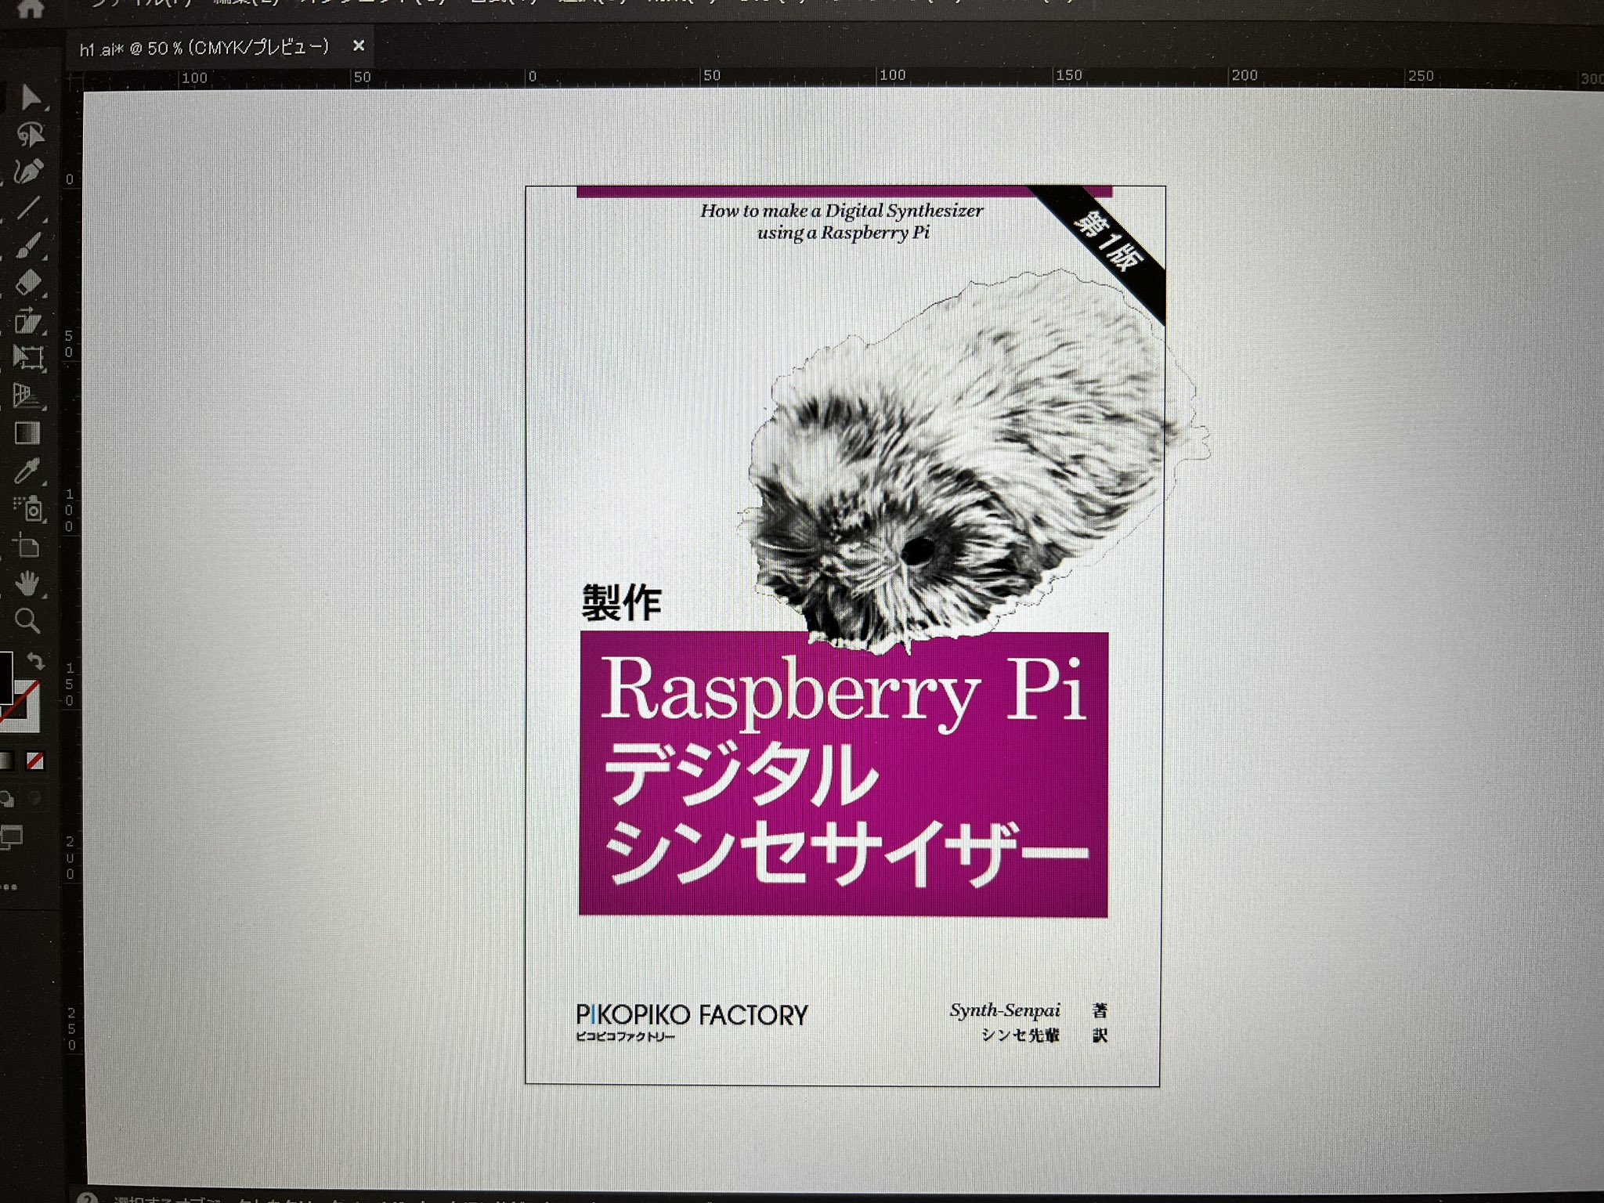The height and width of the screenshot is (1203, 1604).
Task: Select the Pen tool
Action: coord(28,172)
